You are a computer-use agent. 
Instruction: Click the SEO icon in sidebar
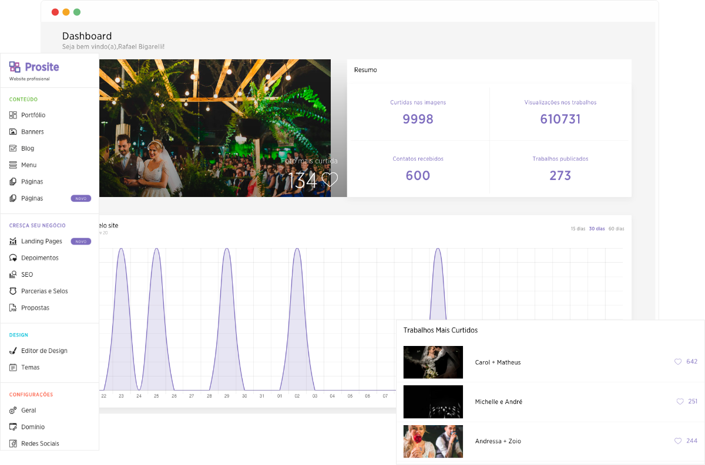click(14, 274)
